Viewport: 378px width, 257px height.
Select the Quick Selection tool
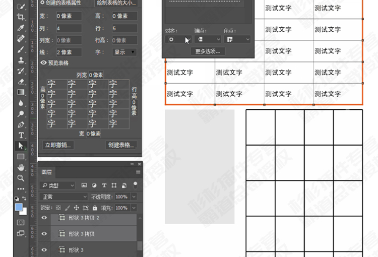(21, 6)
